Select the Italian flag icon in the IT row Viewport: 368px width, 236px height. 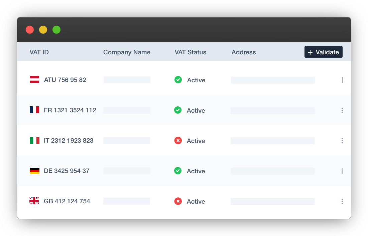(34, 140)
